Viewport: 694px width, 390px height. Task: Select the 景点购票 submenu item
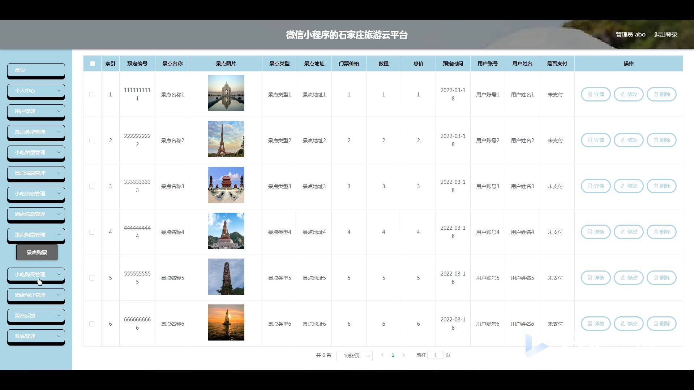[x=37, y=252]
